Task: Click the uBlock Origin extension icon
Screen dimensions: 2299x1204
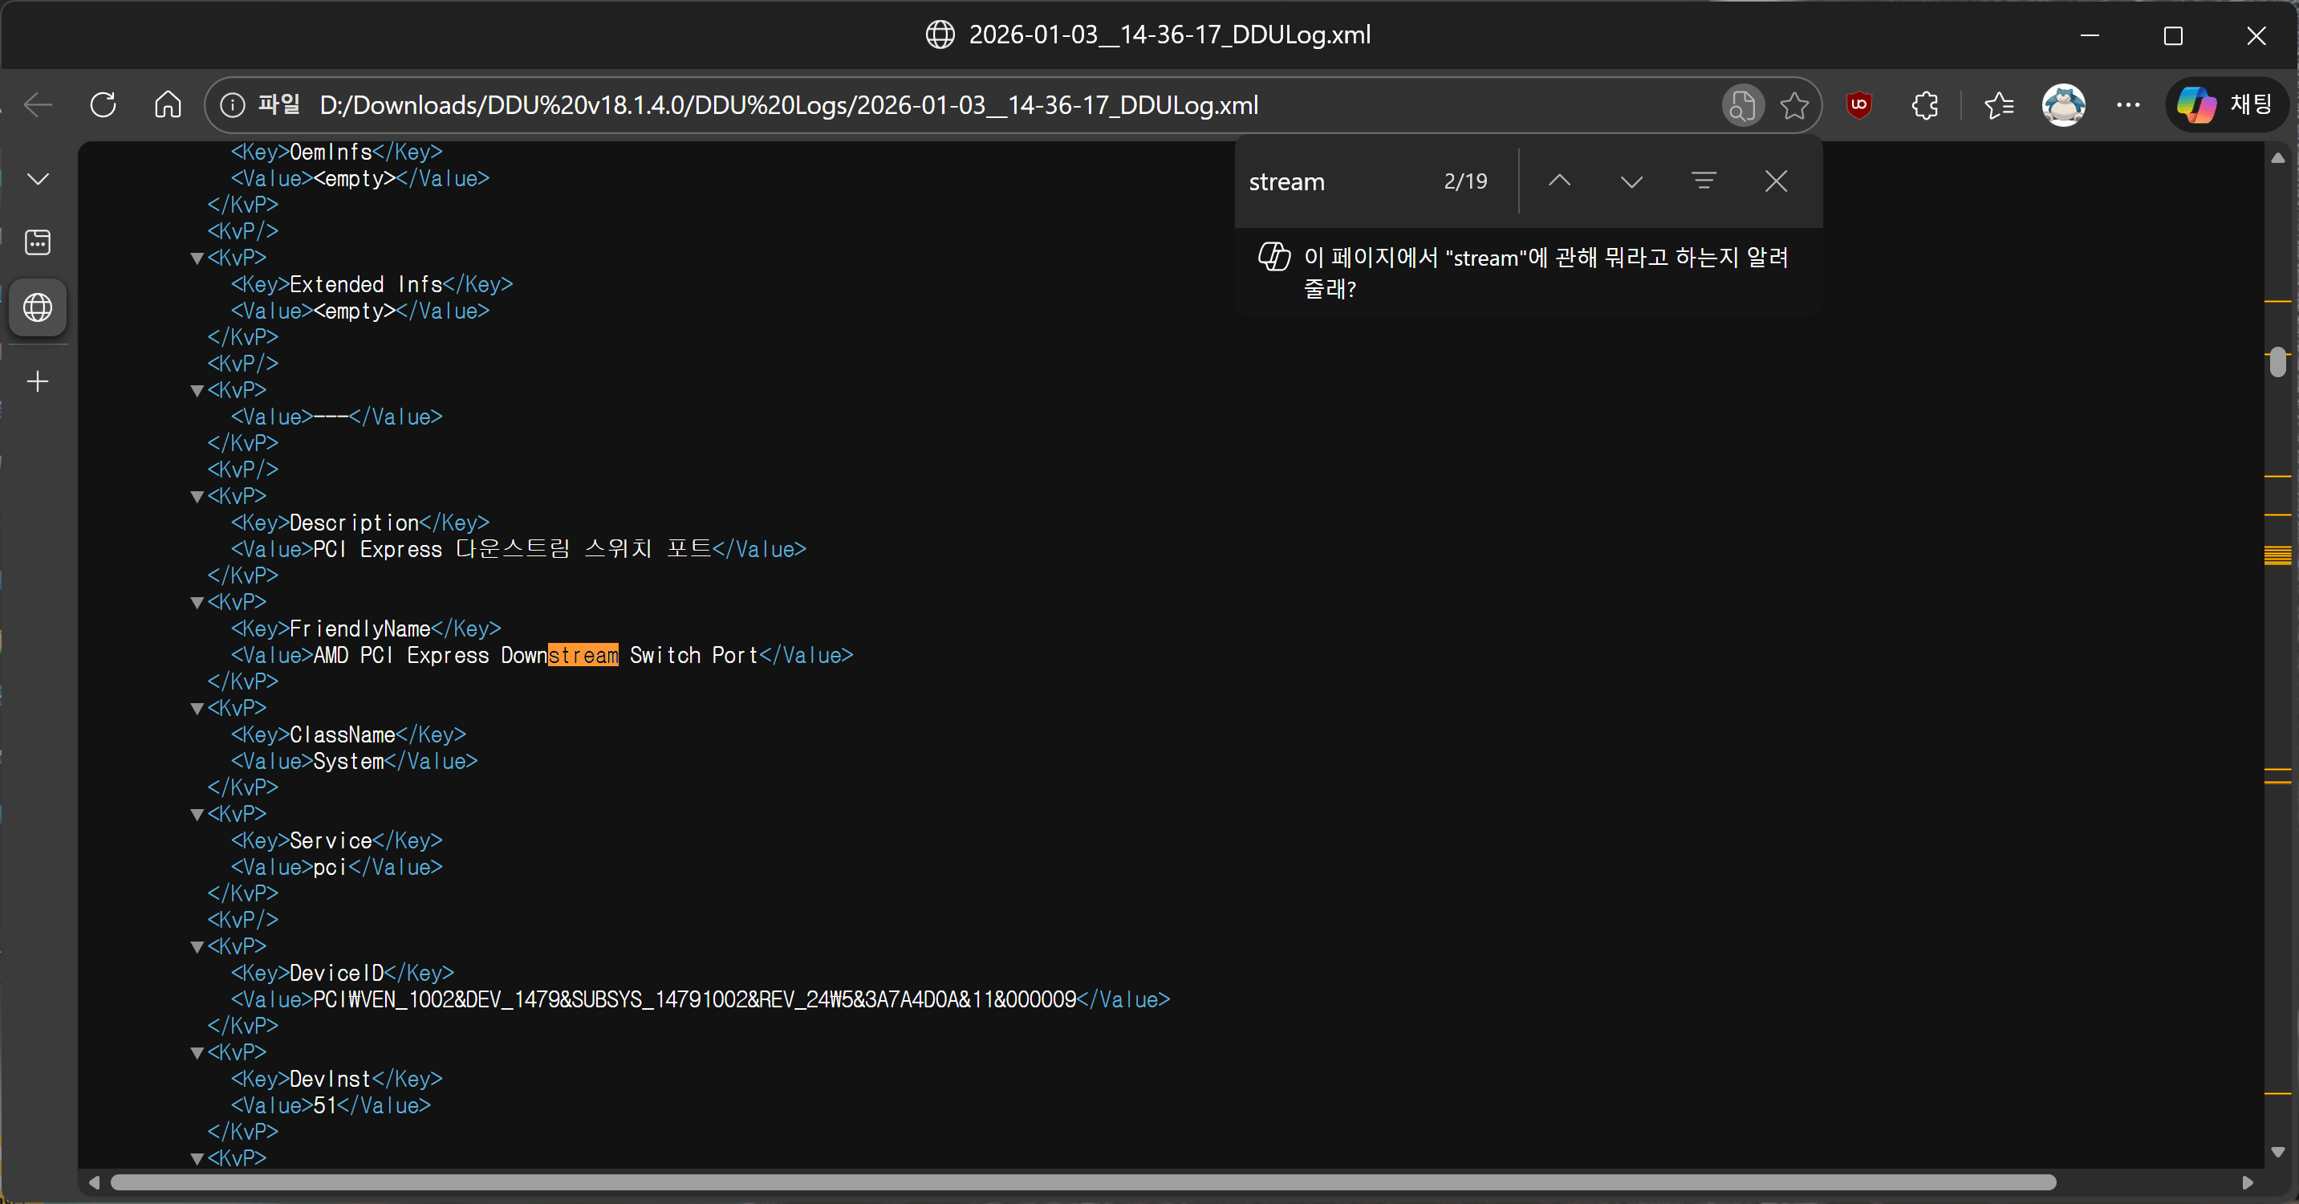Action: point(1859,105)
